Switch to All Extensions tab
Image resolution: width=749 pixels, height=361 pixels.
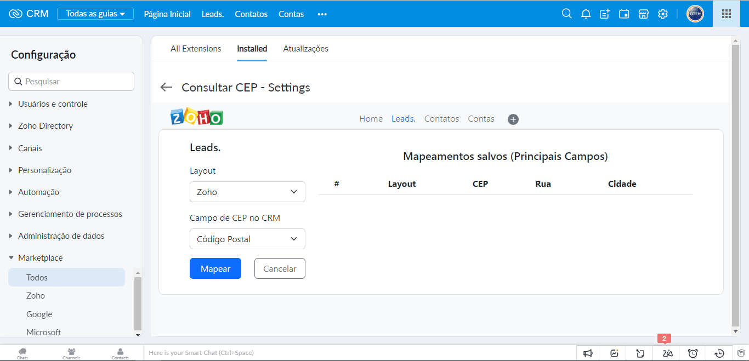click(x=196, y=49)
